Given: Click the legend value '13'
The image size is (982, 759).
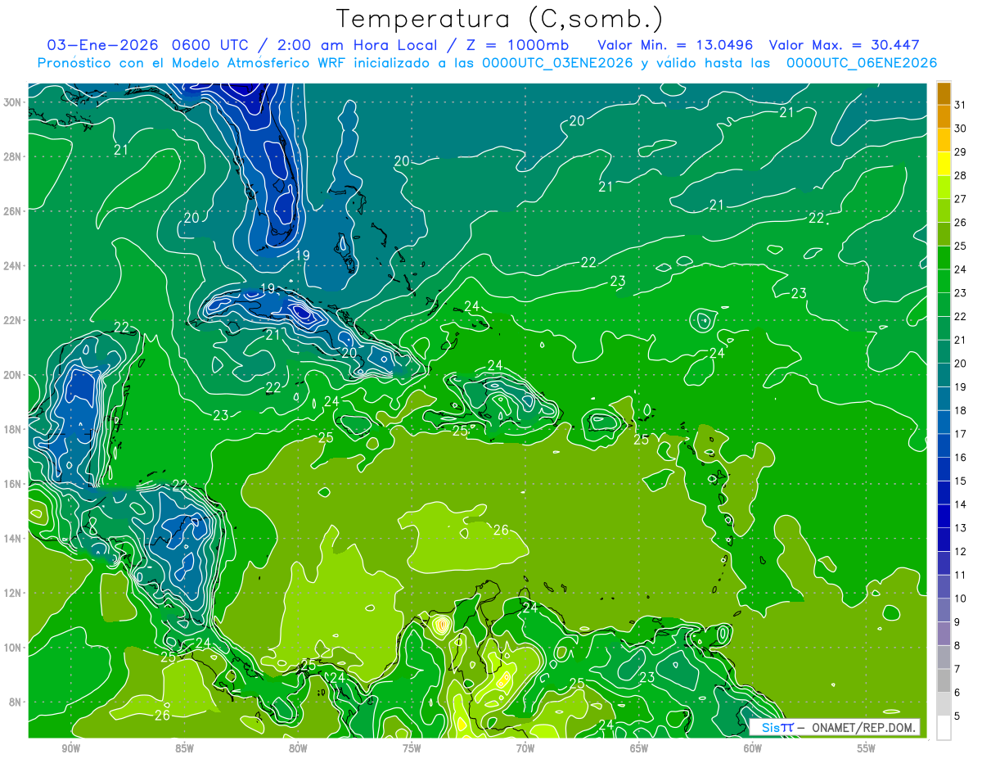Looking at the screenshot, I should (961, 528).
